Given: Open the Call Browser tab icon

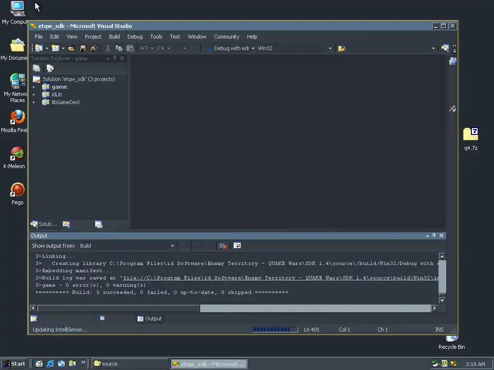Looking at the screenshot, I should point(102,318).
